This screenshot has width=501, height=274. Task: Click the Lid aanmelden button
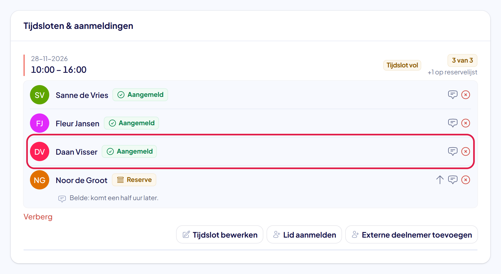click(x=304, y=235)
